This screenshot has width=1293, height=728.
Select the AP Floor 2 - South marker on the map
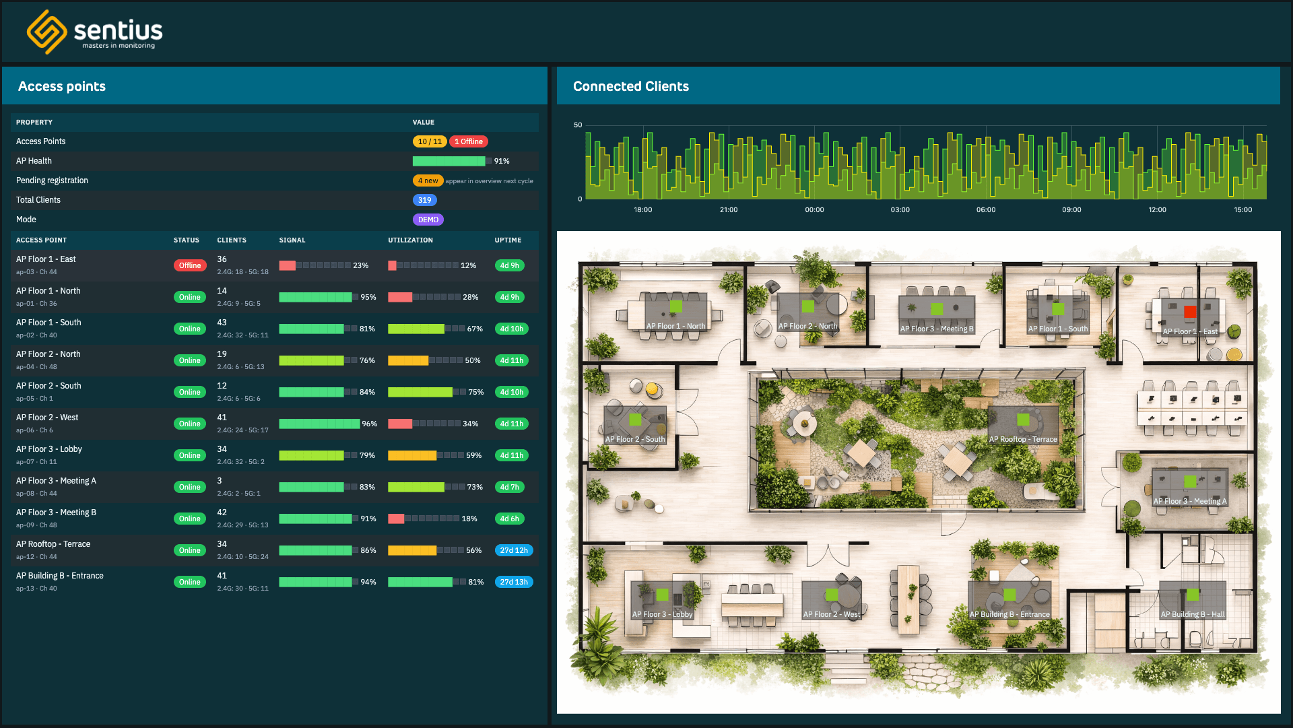pyautogui.click(x=635, y=419)
